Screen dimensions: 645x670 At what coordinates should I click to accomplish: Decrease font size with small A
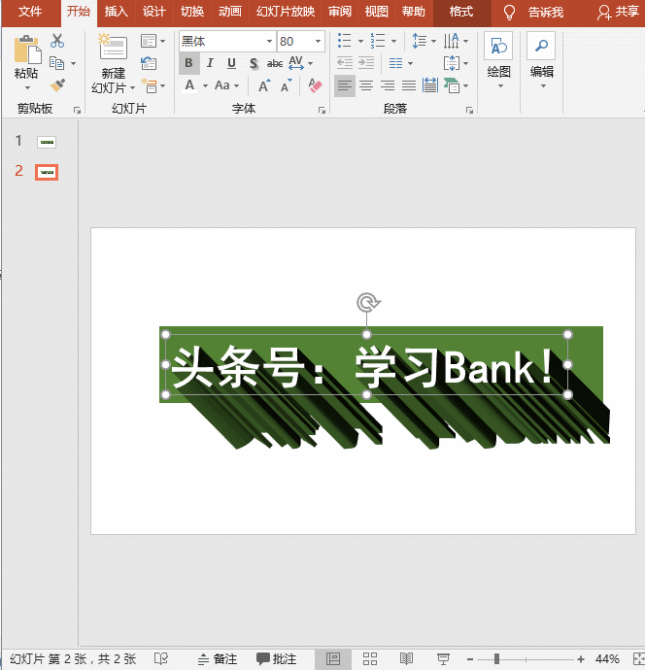tap(286, 85)
